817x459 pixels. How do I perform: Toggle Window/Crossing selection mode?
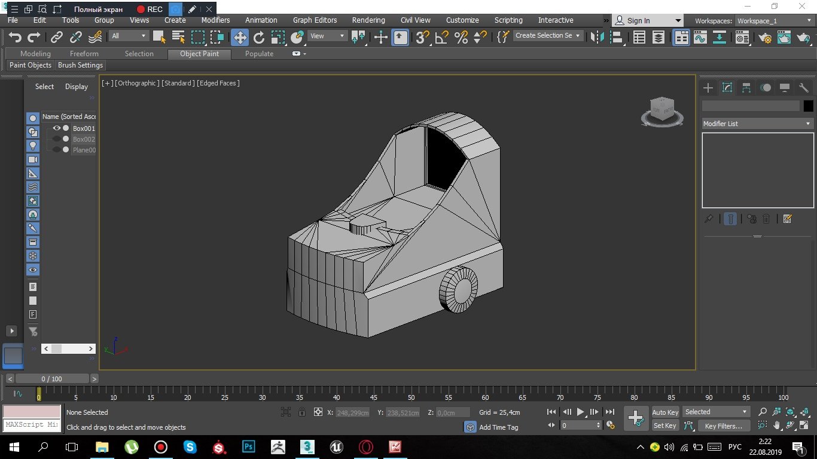pyautogui.click(x=217, y=38)
